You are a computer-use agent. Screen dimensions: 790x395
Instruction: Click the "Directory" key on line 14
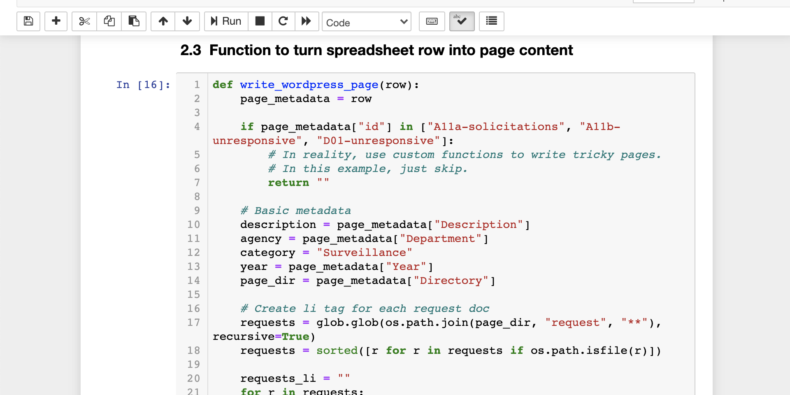pyautogui.click(x=451, y=281)
